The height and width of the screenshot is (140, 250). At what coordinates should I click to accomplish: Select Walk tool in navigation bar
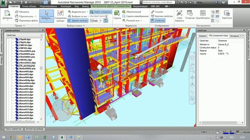coord(192,92)
